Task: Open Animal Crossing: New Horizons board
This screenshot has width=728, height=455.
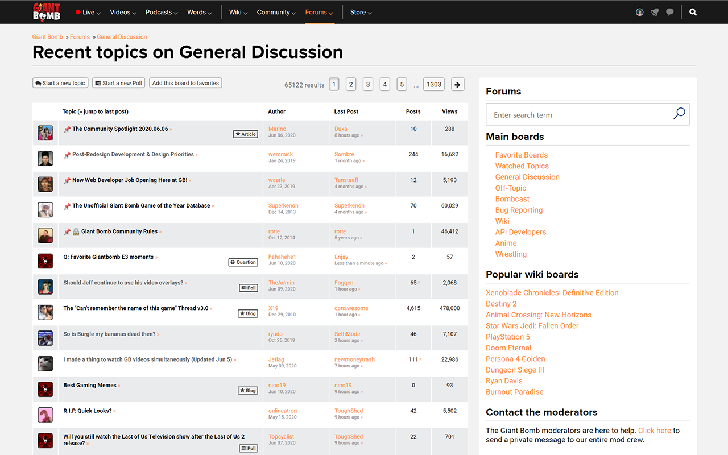Action: point(539,315)
